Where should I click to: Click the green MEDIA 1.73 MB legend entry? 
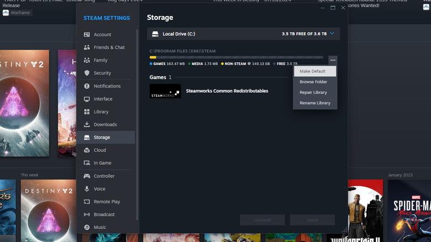pos(203,64)
